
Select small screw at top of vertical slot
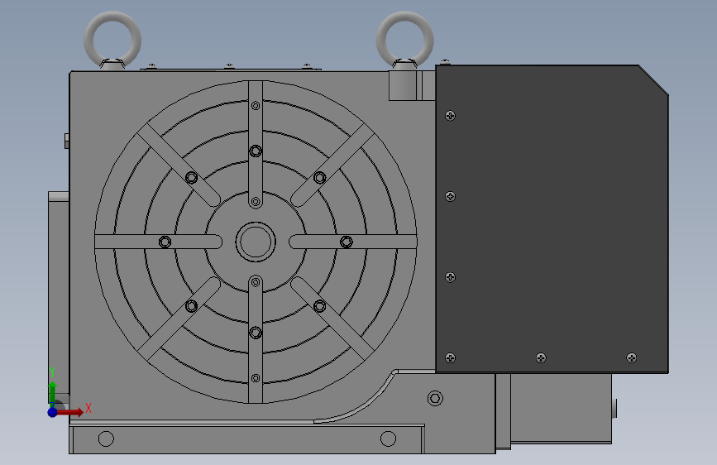(x=256, y=106)
